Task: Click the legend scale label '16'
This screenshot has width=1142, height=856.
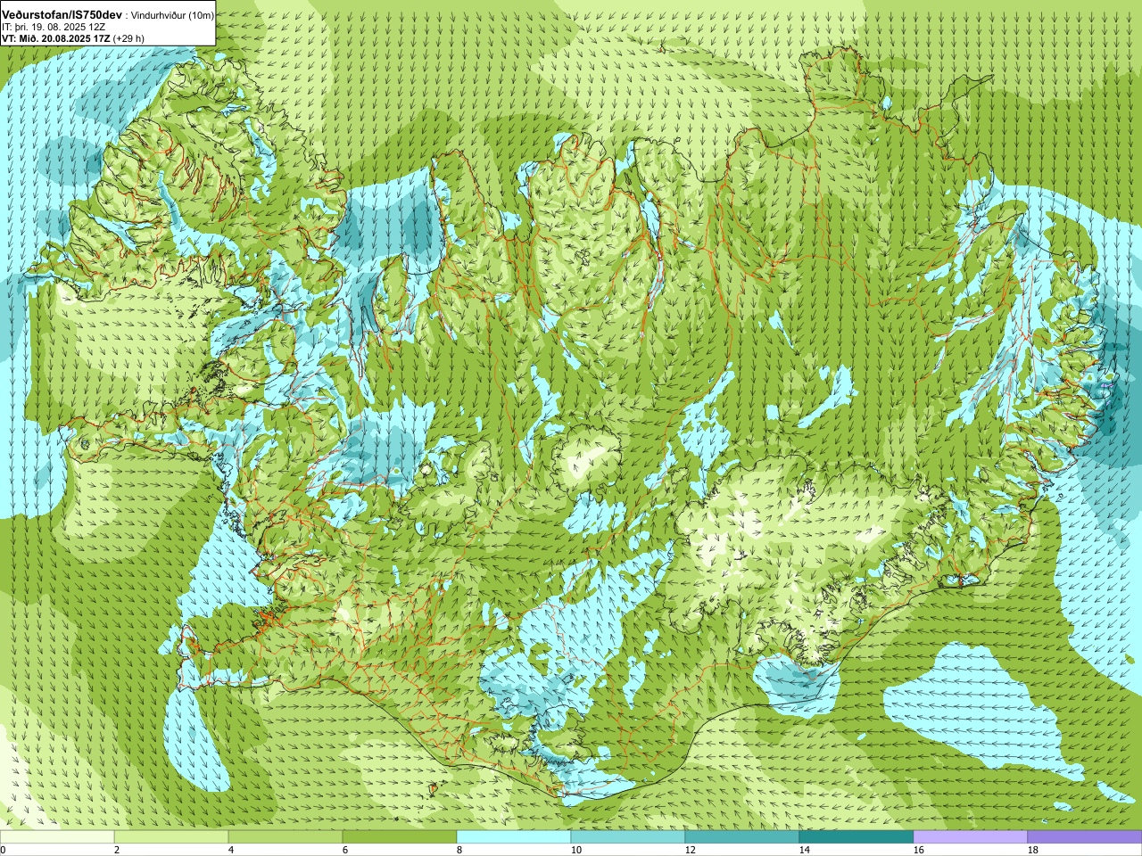Action: [918, 851]
